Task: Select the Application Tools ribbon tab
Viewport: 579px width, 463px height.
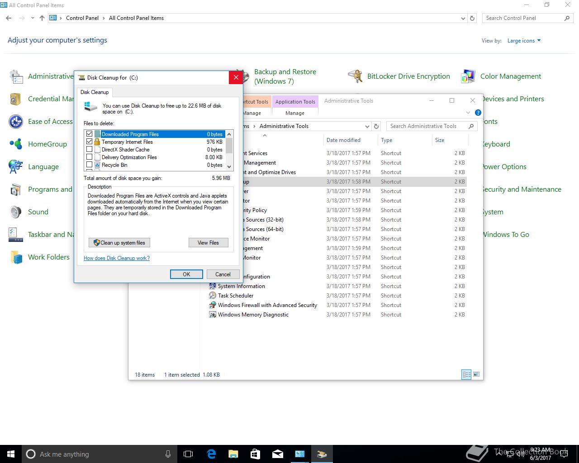Action: pyautogui.click(x=295, y=102)
